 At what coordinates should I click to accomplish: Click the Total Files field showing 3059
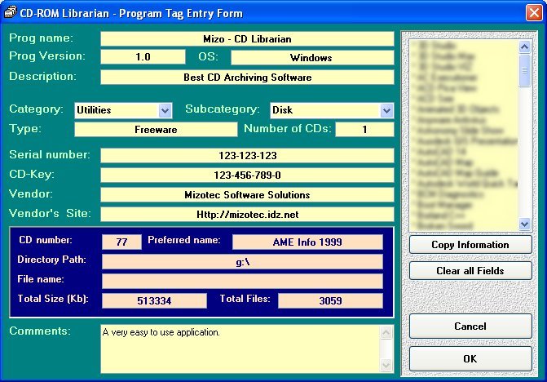coord(330,300)
